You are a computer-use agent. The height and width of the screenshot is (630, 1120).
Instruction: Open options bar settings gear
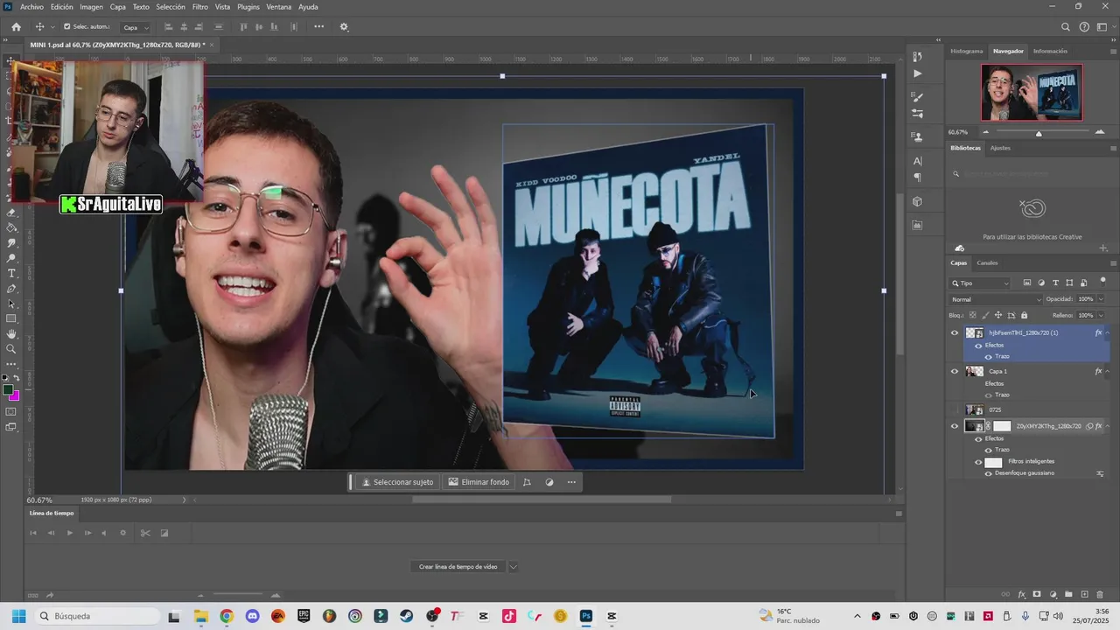pyautogui.click(x=344, y=27)
